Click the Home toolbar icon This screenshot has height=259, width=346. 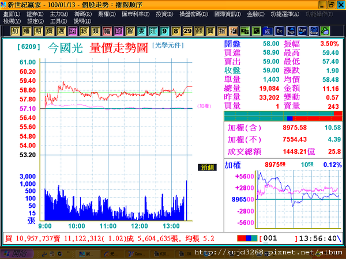(314, 31)
